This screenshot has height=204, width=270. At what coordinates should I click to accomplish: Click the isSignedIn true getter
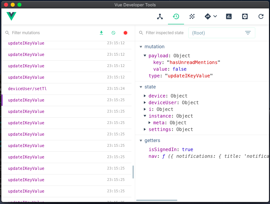click(x=171, y=149)
